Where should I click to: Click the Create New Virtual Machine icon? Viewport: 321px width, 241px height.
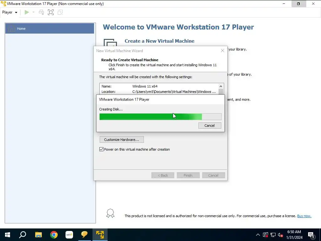(x=110, y=42)
